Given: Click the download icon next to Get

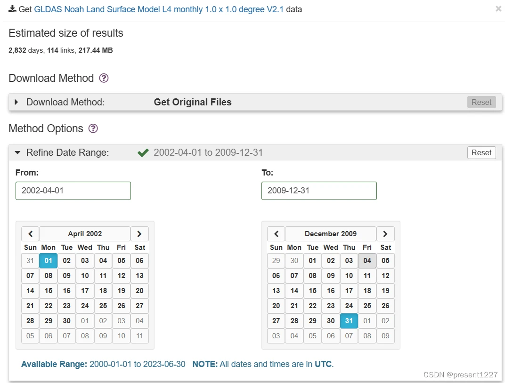Looking at the screenshot, I should [x=12, y=9].
